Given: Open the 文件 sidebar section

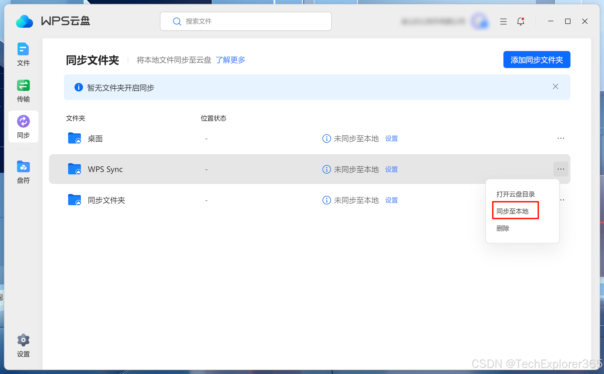Looking at the screenshot, I should tap(23, 54).
